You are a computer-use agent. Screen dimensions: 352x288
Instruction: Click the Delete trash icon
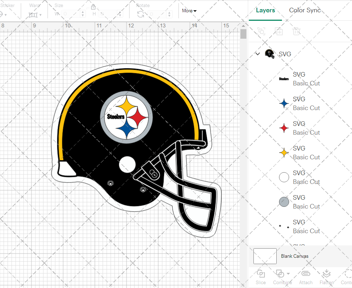pos(296,31)
